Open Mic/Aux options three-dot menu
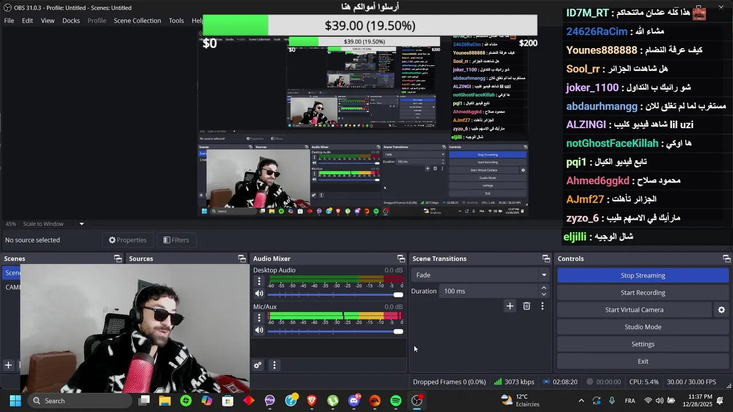733x412 pixels. tap(259, 318)
